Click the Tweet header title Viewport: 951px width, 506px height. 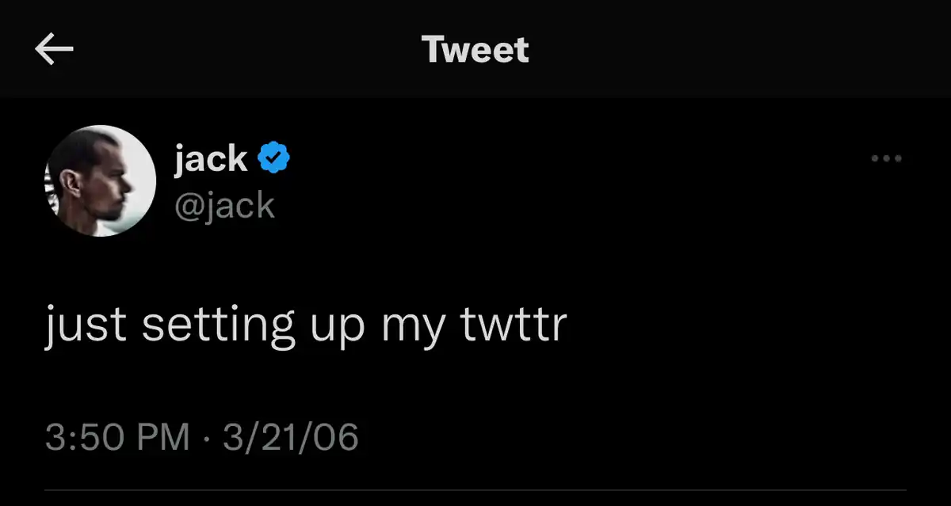tap(475, 50)
